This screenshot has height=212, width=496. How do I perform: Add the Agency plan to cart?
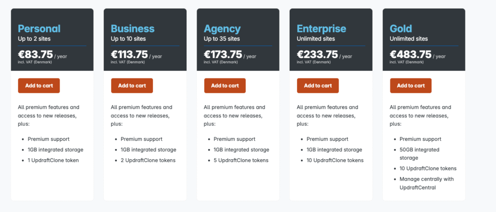225,86
